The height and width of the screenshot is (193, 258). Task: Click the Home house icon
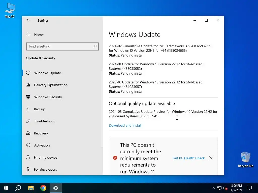(28, 35)
